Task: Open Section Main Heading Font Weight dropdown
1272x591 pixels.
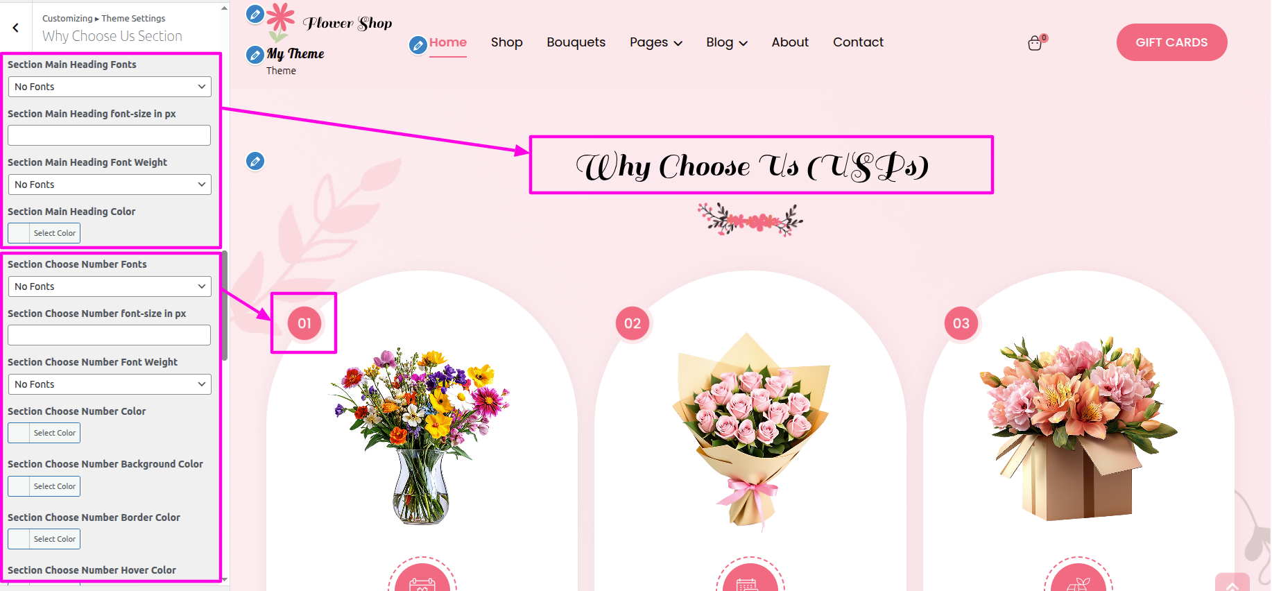Action: 110,185
